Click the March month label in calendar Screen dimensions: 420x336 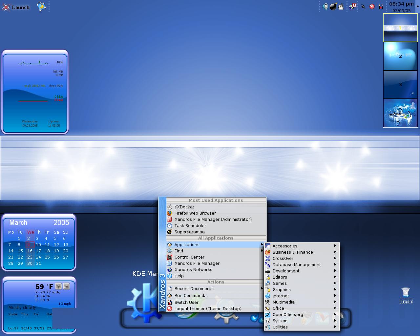[x=18, y=222]
